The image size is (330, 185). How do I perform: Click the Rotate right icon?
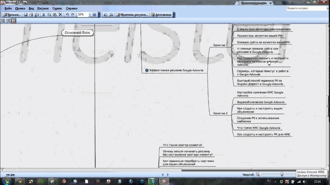click(111, 15)
